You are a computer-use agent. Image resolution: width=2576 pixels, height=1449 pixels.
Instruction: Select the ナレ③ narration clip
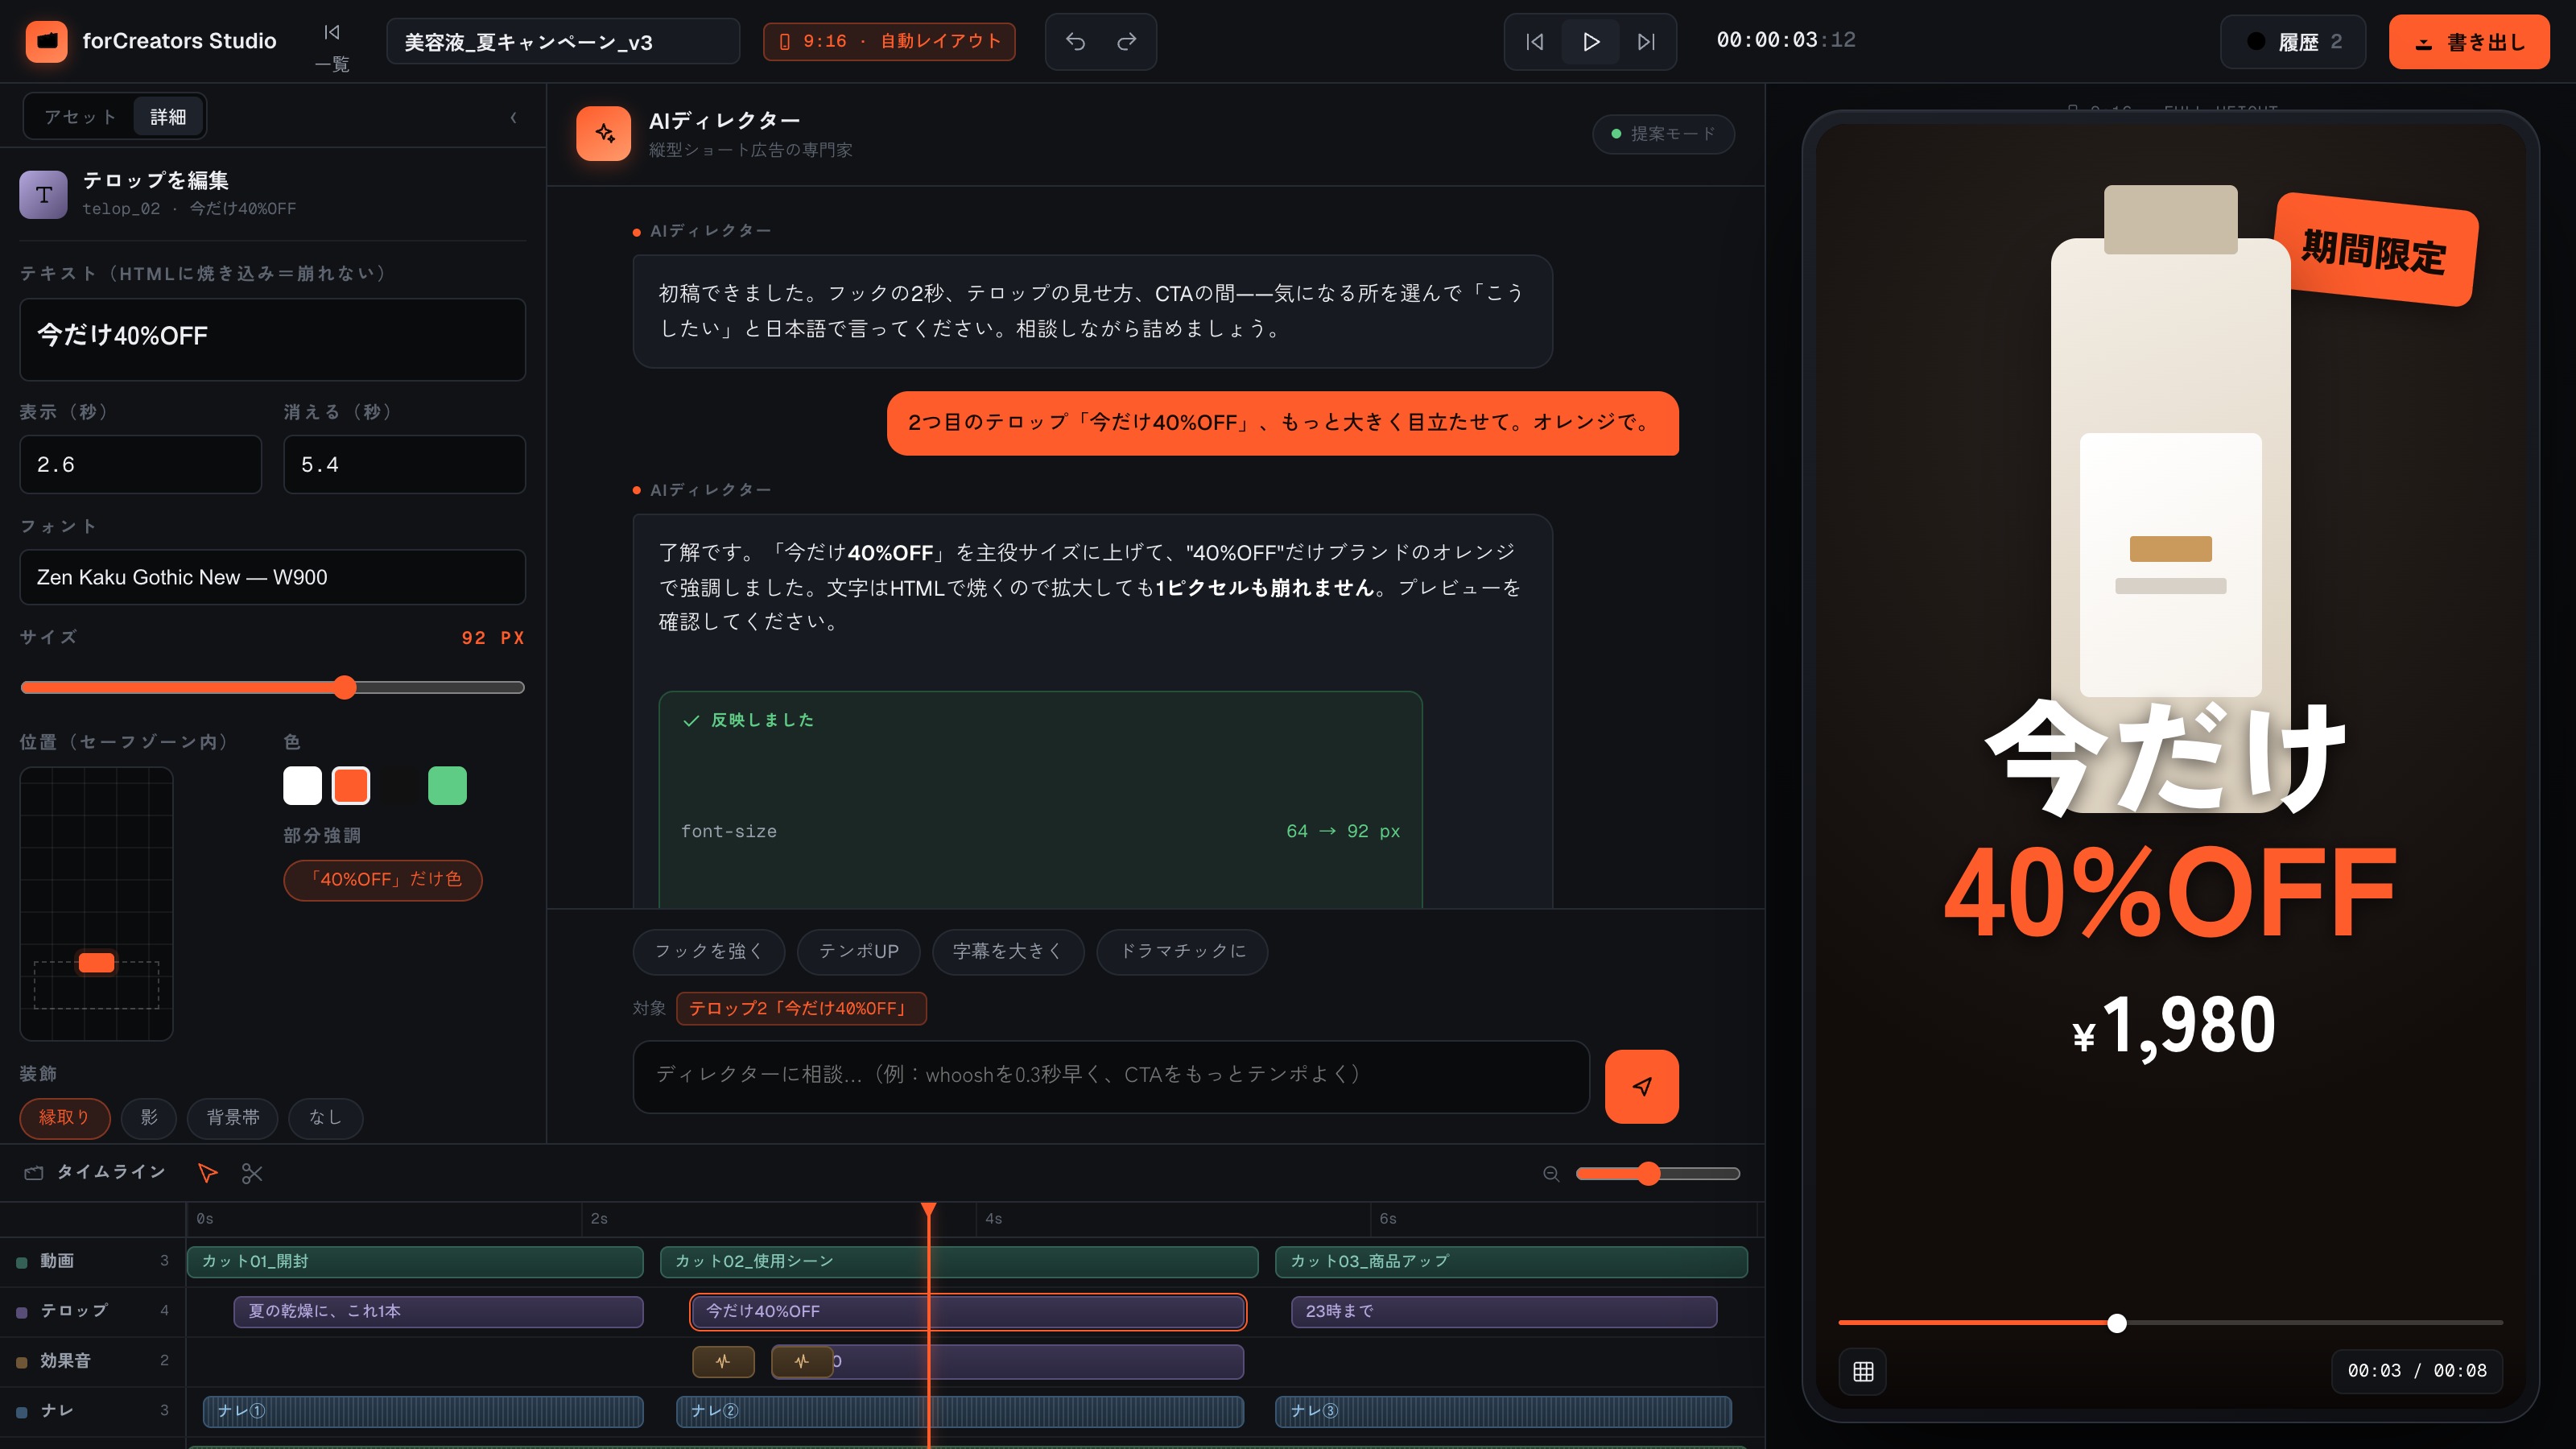click(x=1503, y=1411)
